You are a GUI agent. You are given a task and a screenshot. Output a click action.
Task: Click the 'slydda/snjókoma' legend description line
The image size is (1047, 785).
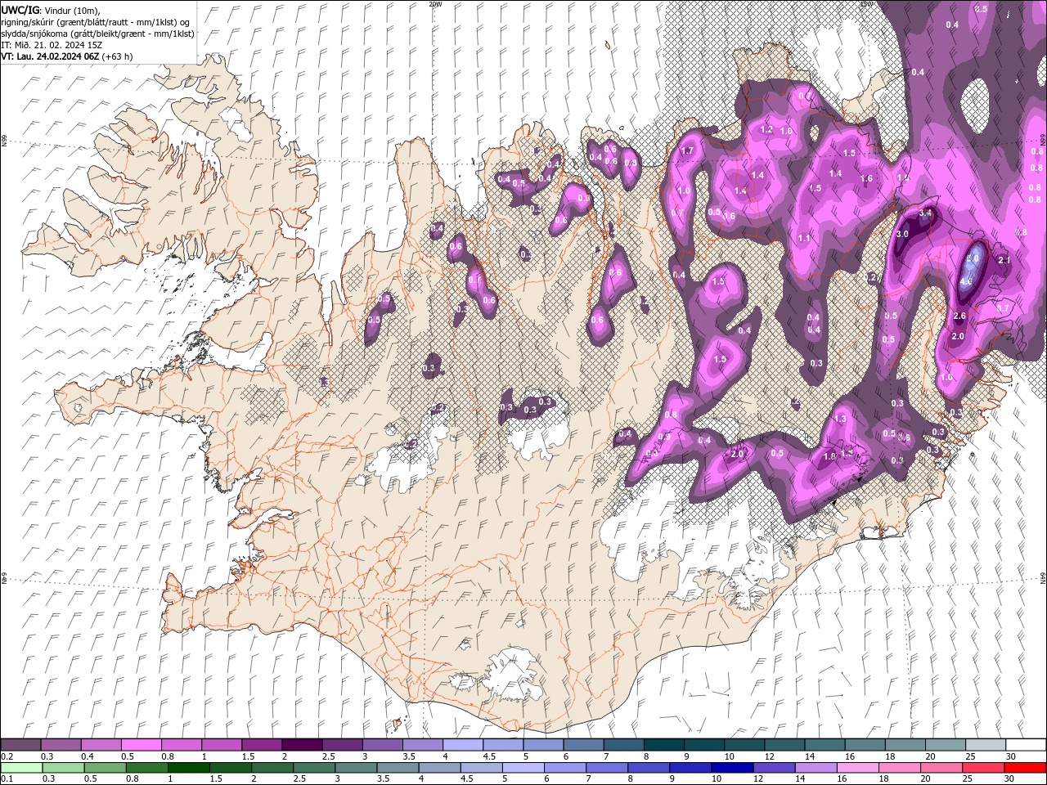coord(98,34)
